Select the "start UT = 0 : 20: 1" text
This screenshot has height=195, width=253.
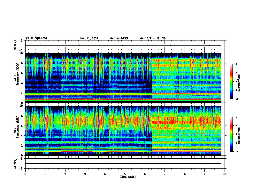[154, 38]
